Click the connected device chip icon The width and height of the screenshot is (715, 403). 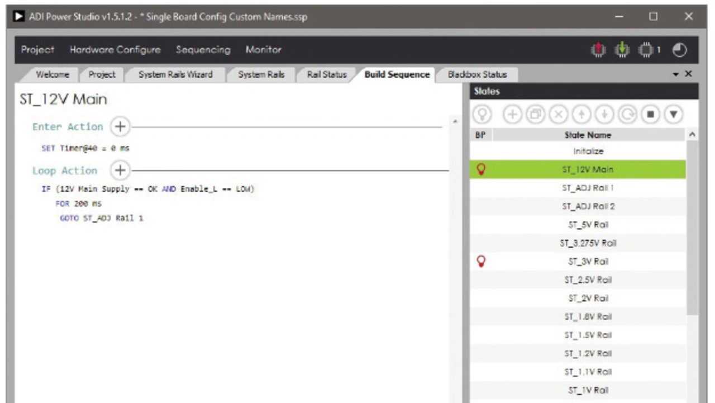[646, 50]
